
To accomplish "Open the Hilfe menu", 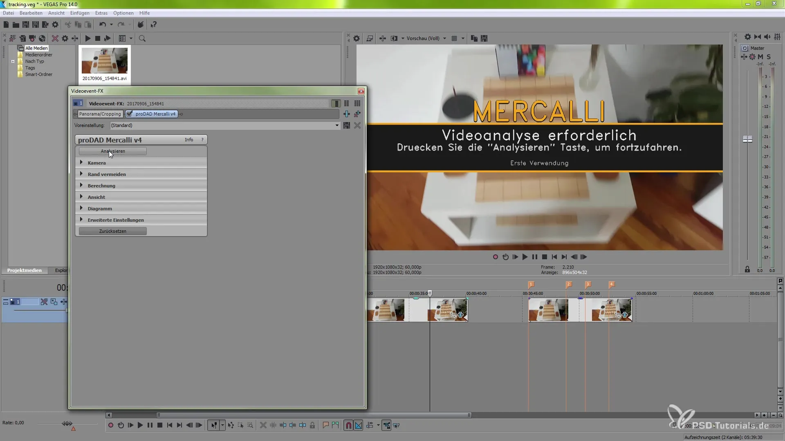I will pos(144,13).
